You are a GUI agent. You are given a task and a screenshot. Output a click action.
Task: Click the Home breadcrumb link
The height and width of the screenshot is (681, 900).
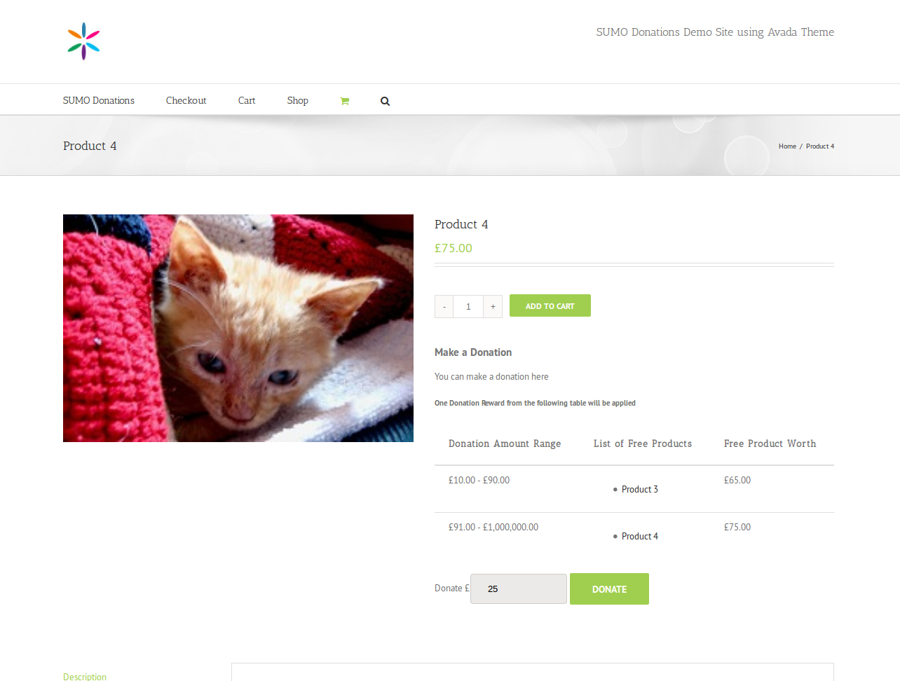coord(787,146)
